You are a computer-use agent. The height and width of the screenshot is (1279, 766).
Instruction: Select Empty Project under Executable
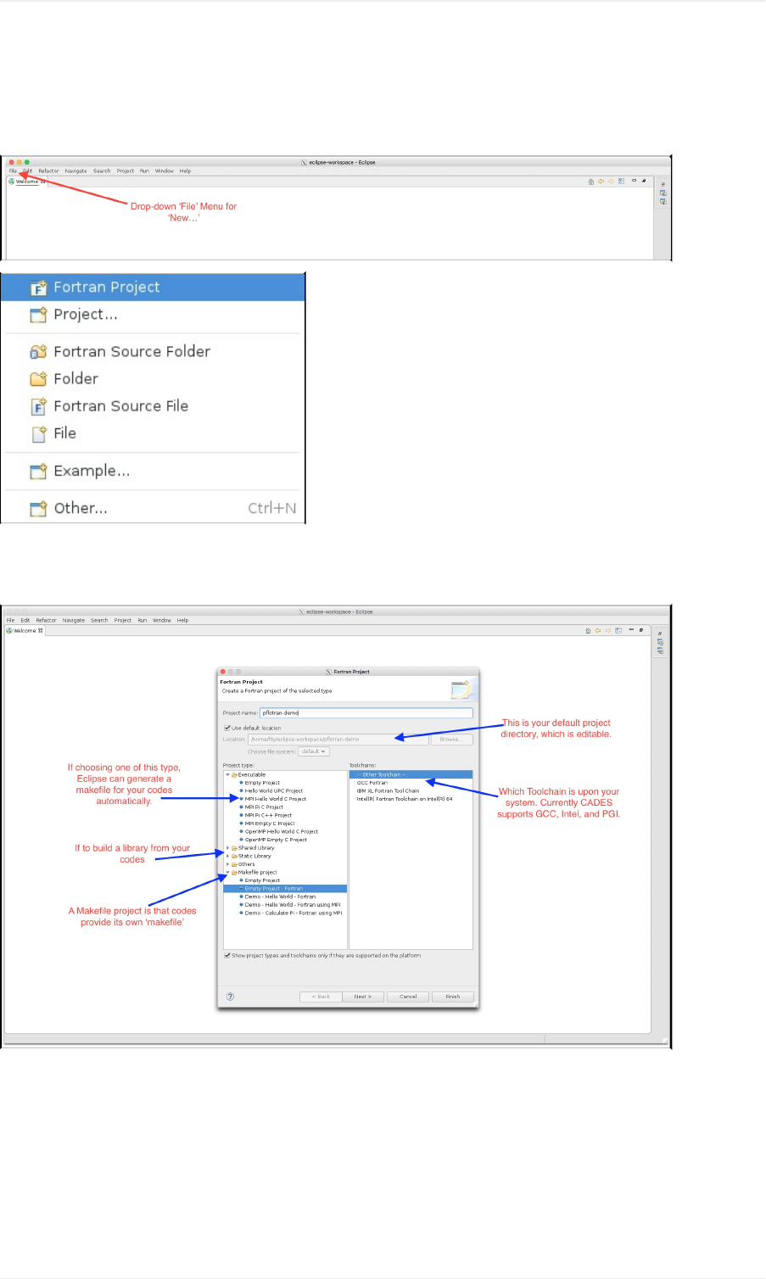(262, 783)
